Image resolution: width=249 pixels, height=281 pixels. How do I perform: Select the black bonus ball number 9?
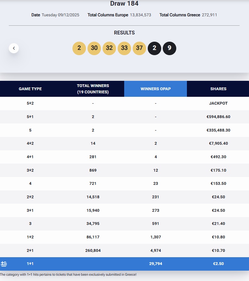coord(169,48)
